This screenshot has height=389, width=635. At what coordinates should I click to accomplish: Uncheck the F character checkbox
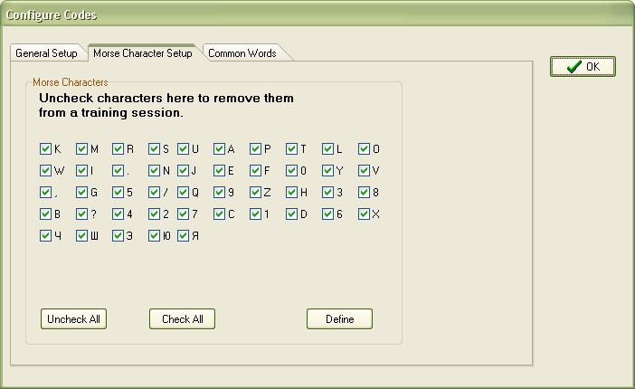256,171
